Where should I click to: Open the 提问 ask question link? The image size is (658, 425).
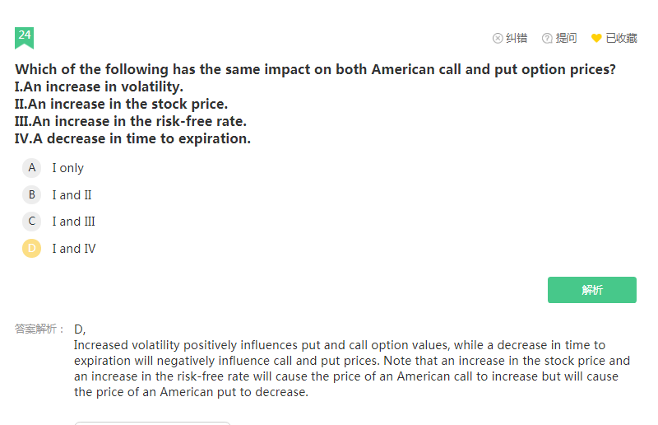click(x=567, y=38)
